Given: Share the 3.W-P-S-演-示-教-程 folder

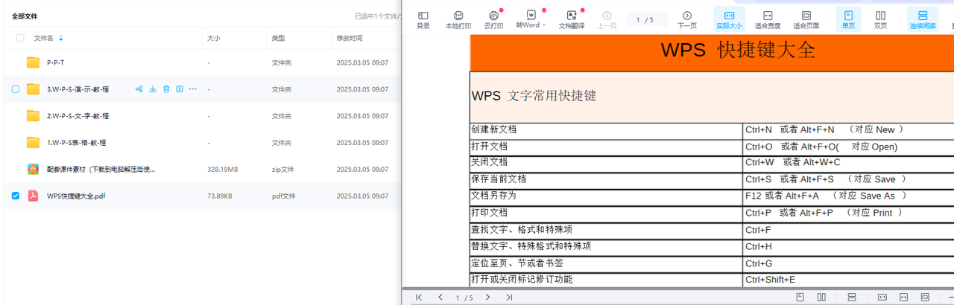Looking at the screenshot, I should [139, 89].
